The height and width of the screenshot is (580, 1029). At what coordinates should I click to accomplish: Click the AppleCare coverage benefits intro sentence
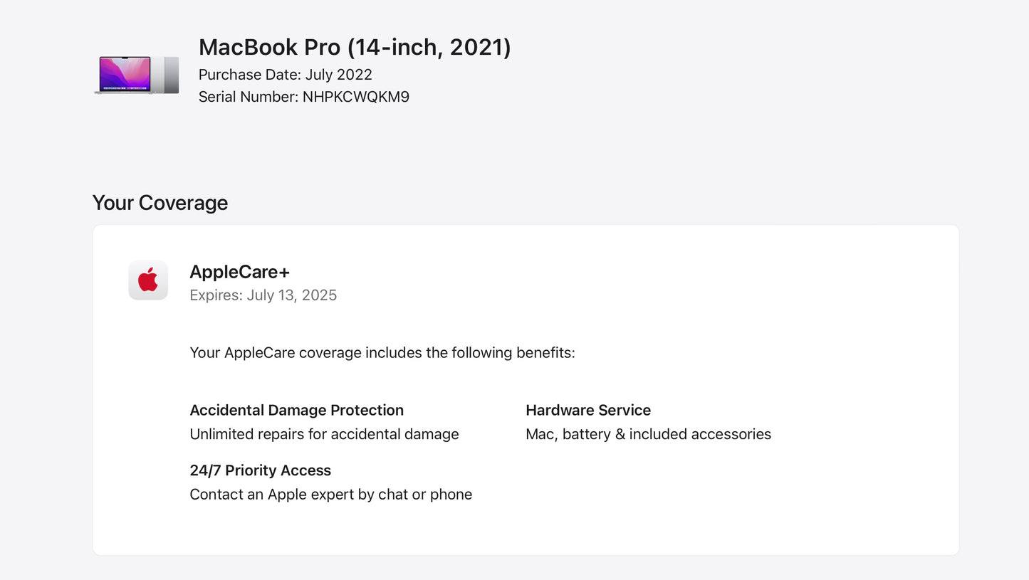click(x=382, y=353)
